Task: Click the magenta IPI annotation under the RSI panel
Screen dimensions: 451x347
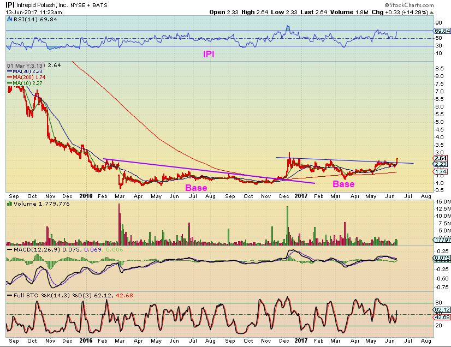Action: (x=209, y=54)
